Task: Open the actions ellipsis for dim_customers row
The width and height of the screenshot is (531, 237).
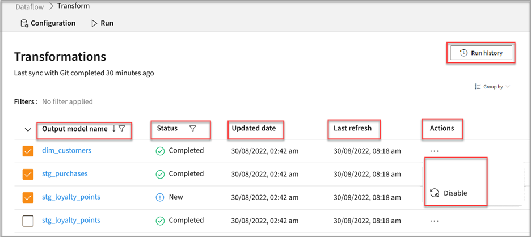Action: 435,151
